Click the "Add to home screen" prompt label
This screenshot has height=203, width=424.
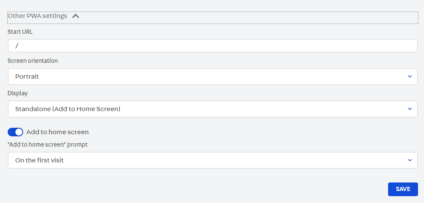pyautogui.click(x=47, y=144)
